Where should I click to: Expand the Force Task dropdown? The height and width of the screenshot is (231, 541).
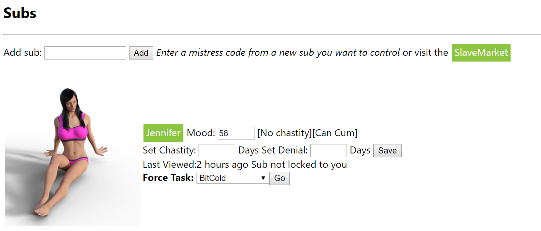(233, 178)
